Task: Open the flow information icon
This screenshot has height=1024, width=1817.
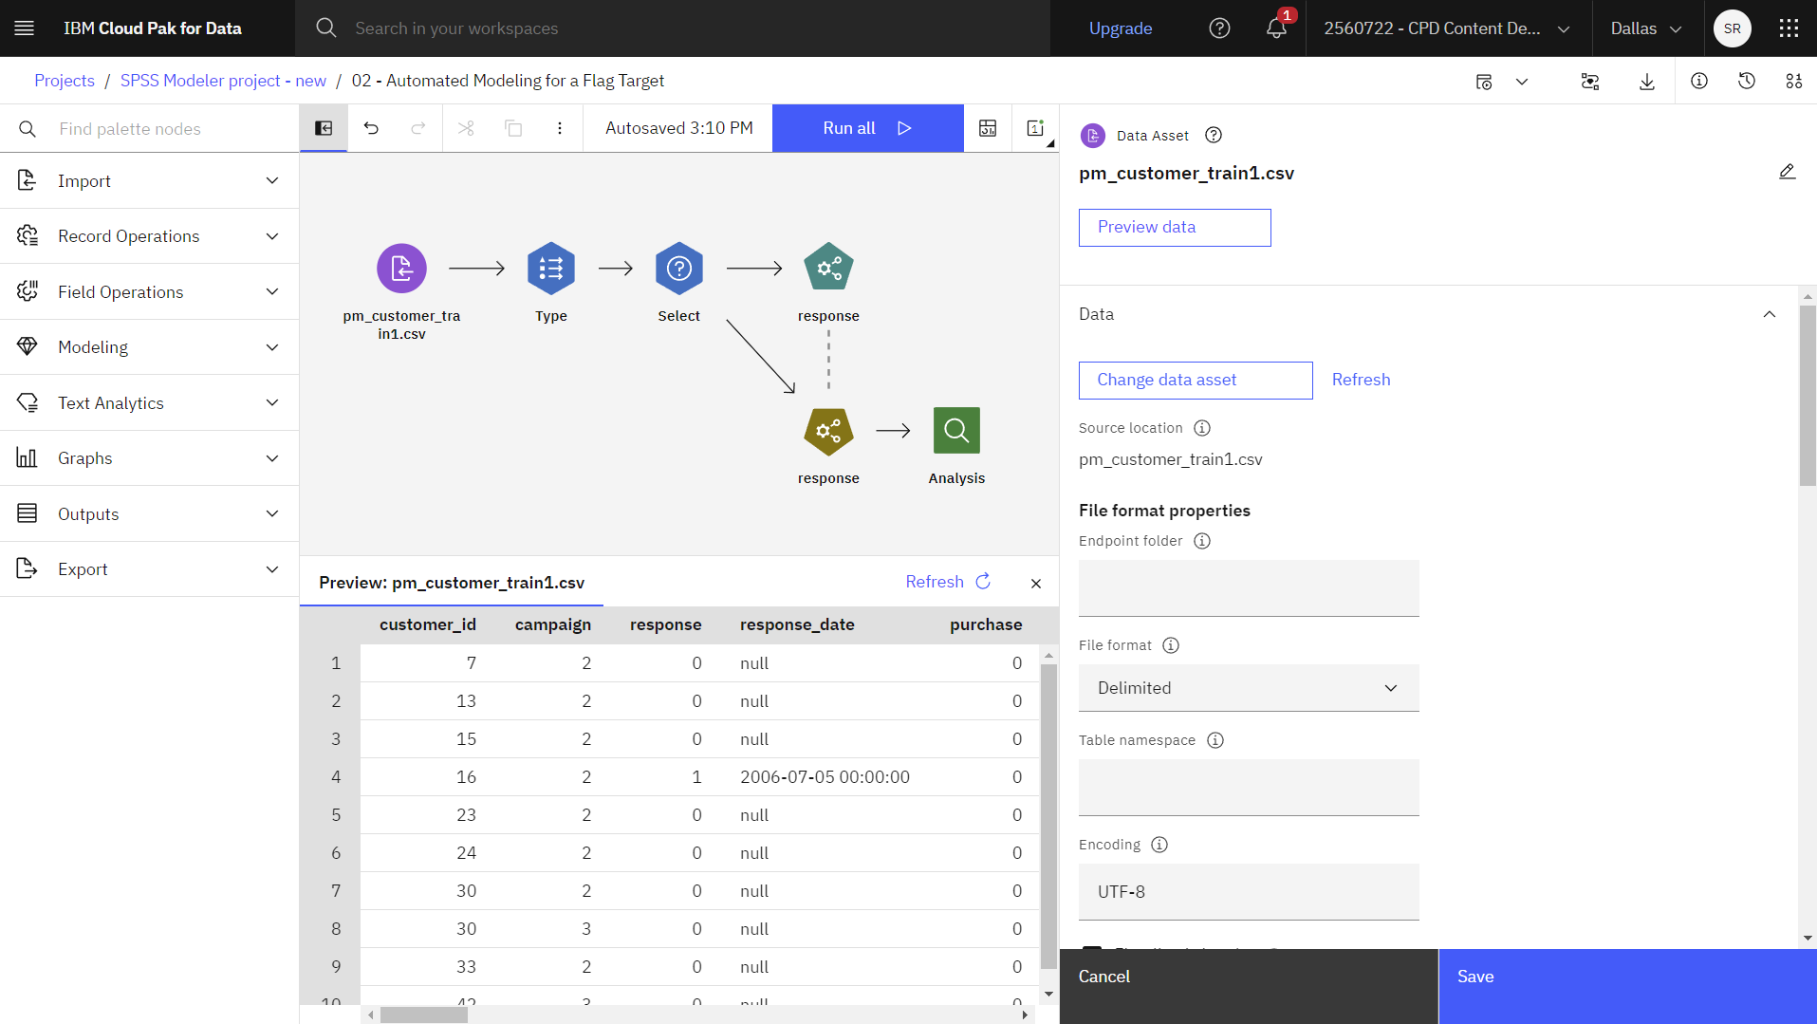Action: 1699,82
